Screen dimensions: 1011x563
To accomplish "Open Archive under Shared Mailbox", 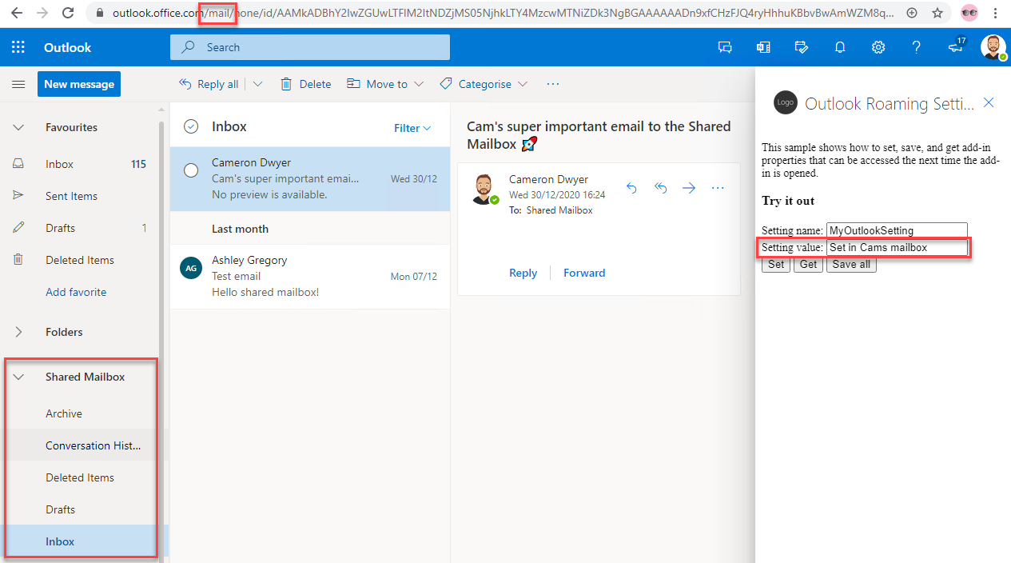I will tap(64, 413).
